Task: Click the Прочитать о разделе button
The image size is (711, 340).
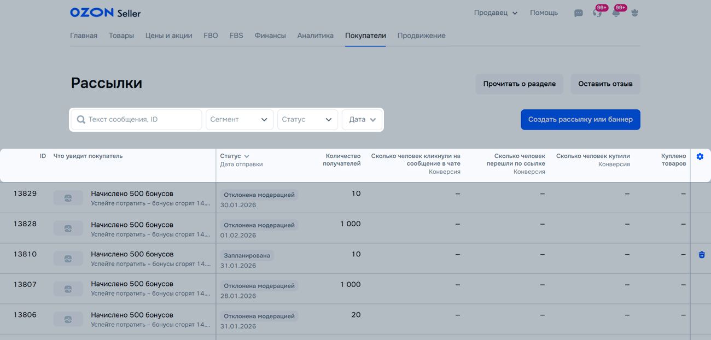Action: click(x=519, y=84)
